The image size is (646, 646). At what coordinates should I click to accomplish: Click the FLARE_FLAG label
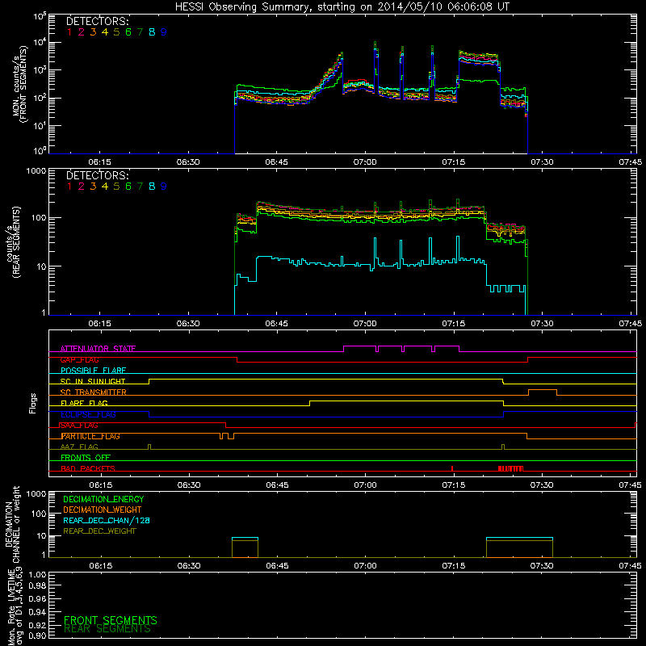pos(84,403)
